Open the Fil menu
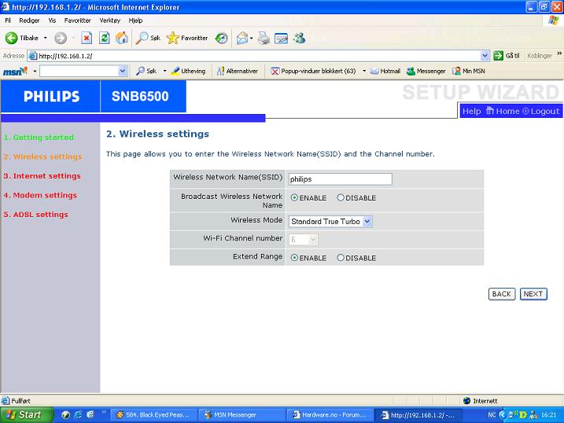 click(x=8, y=20)
